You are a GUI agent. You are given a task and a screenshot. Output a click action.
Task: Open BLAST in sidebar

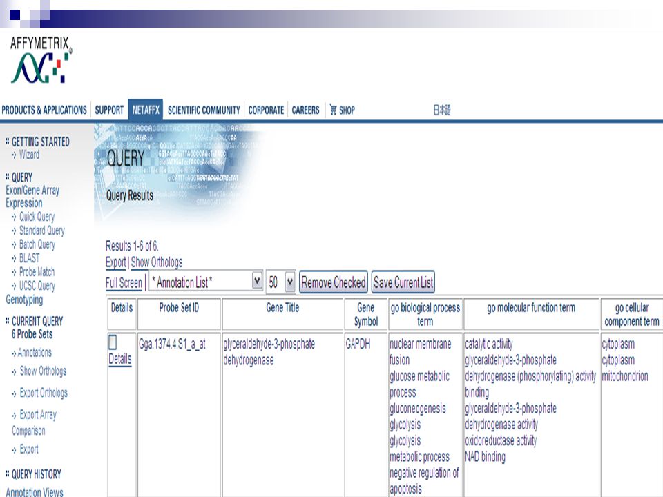coord(29,257)
